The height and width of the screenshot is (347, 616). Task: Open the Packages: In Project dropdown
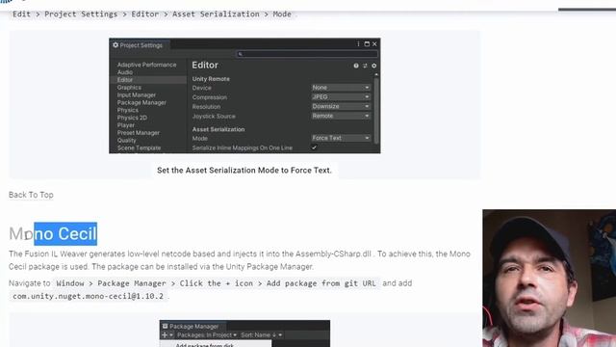(207, 334)
